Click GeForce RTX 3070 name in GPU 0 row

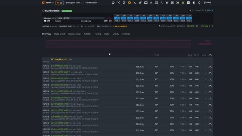click(59, 66)
